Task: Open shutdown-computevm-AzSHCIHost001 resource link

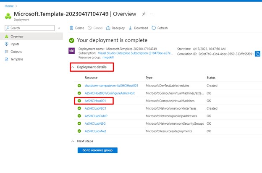Action: click(111, 86)
